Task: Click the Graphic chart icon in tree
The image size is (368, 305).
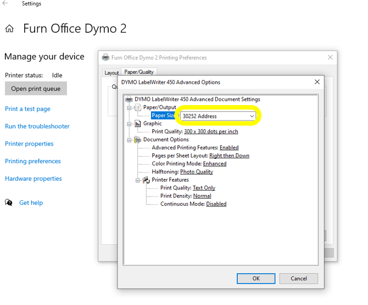Action: click(137, 124)
